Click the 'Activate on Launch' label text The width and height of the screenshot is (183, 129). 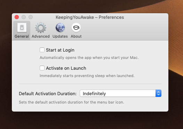(x=66, y=68)
